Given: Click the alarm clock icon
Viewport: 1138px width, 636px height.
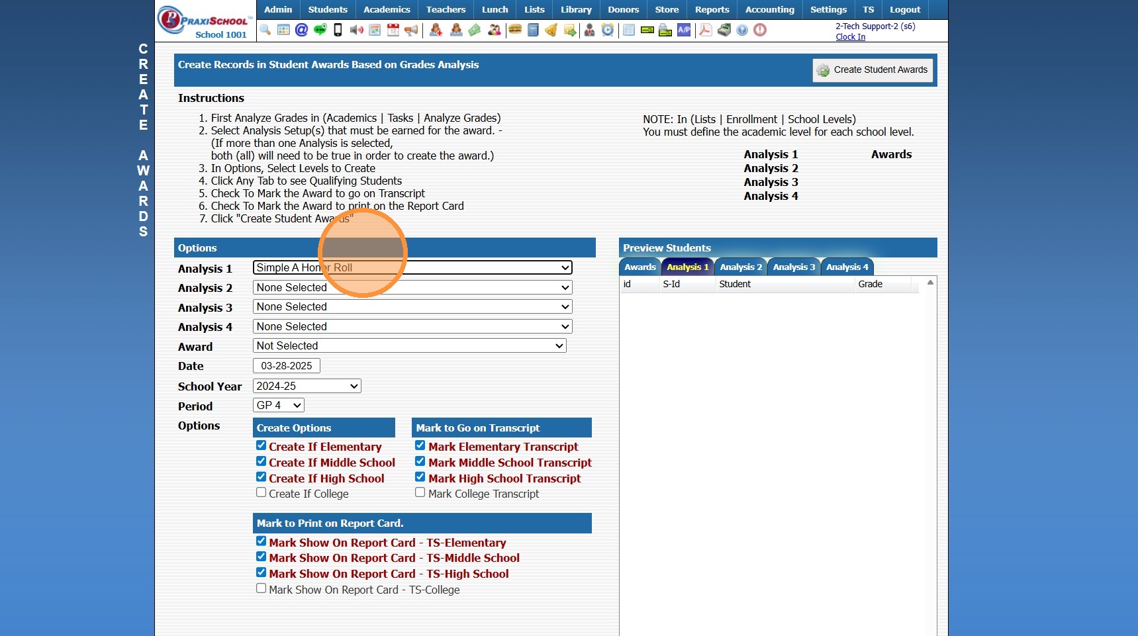Looking at the screenshot, I should click(608, 30).
